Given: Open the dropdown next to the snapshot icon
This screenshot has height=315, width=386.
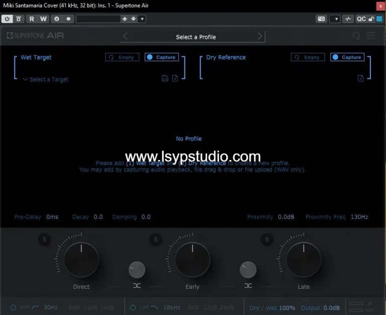Looking at the screenshot, I should click(x=335, y=19).
